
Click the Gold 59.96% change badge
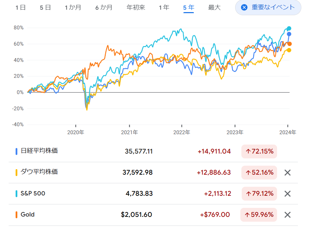pyautogui.click(x=259, y=215)
